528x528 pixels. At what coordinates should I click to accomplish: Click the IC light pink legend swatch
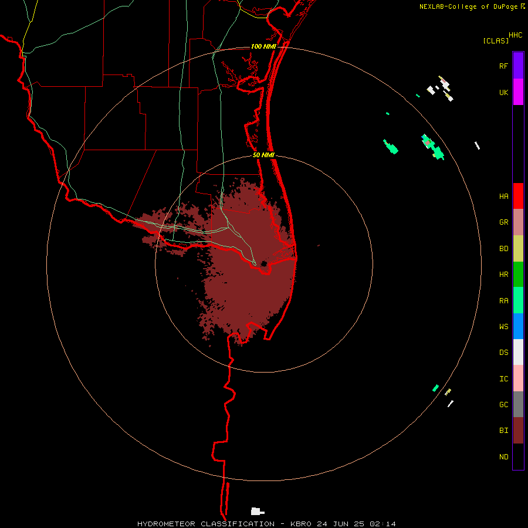[518, 378]
